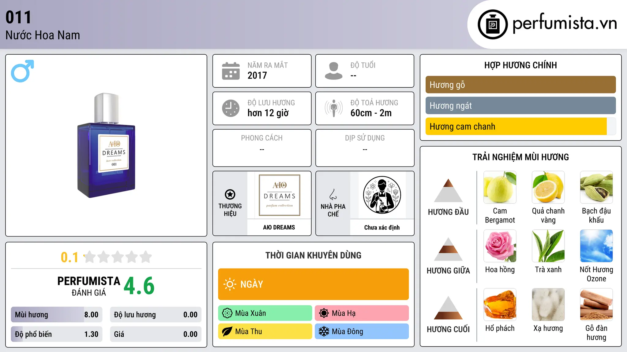Select the Quả chanh vàng note image

point(548,187)
